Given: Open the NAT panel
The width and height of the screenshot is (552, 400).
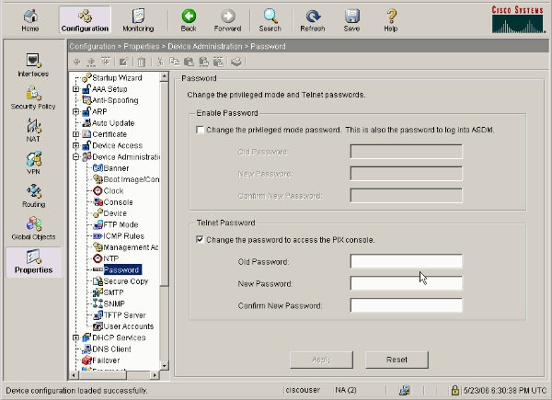Looking at the screenshot, I should pyautogui.click(x=33, y=131).
